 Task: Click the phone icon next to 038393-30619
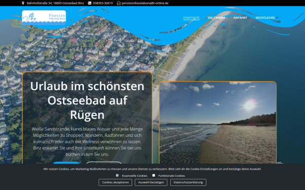point(89,3)
